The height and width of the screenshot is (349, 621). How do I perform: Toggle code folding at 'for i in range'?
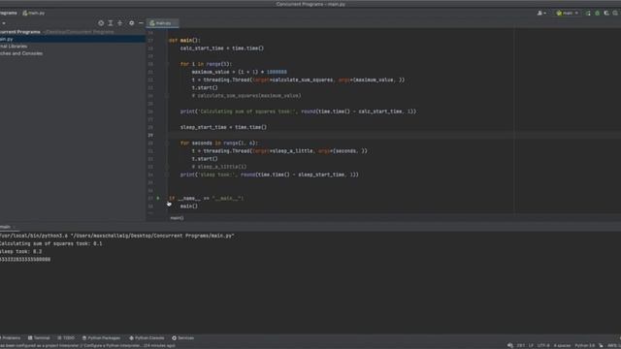[x=167, y=64]
